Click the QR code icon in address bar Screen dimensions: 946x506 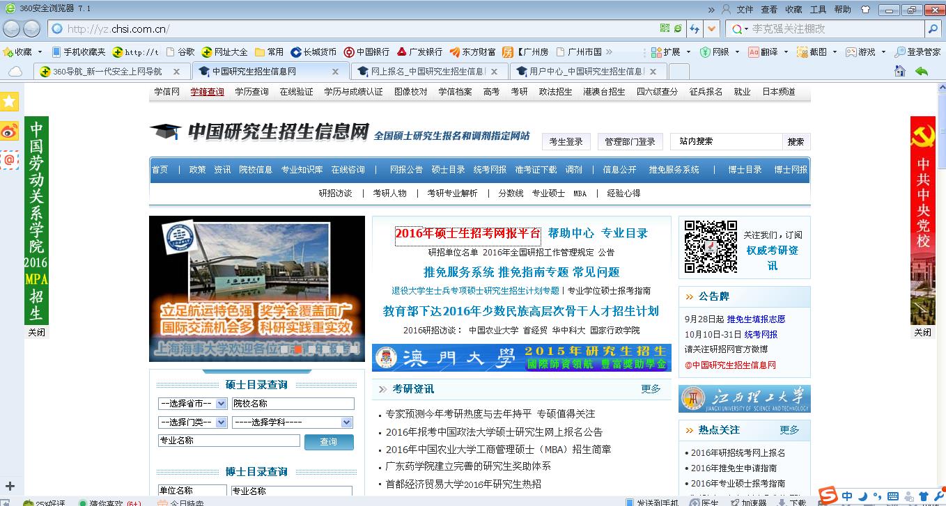click(665, 29)
